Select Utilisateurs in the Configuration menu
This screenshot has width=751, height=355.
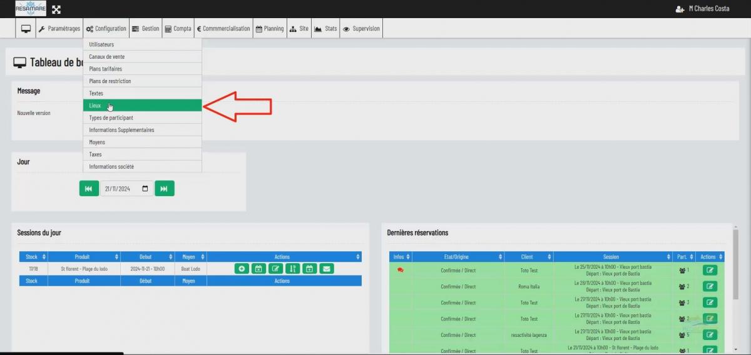click(x=143, y=45)
